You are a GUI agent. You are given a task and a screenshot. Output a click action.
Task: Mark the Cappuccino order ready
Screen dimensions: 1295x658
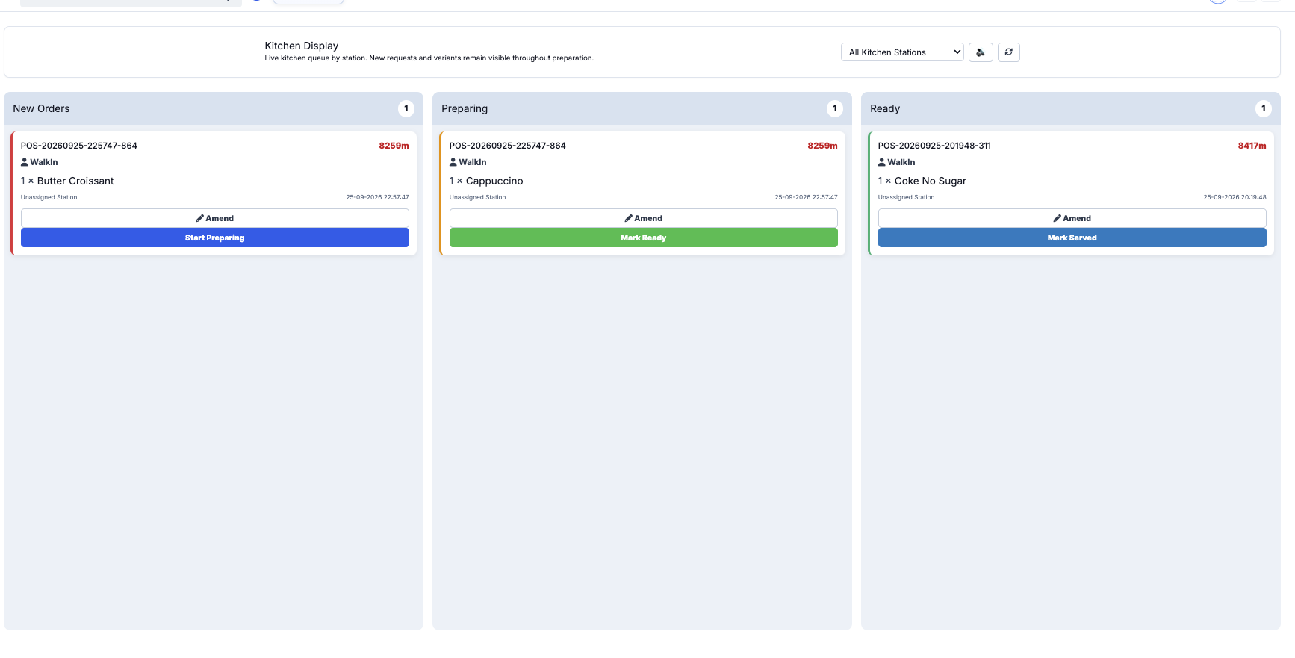(644, 238)
